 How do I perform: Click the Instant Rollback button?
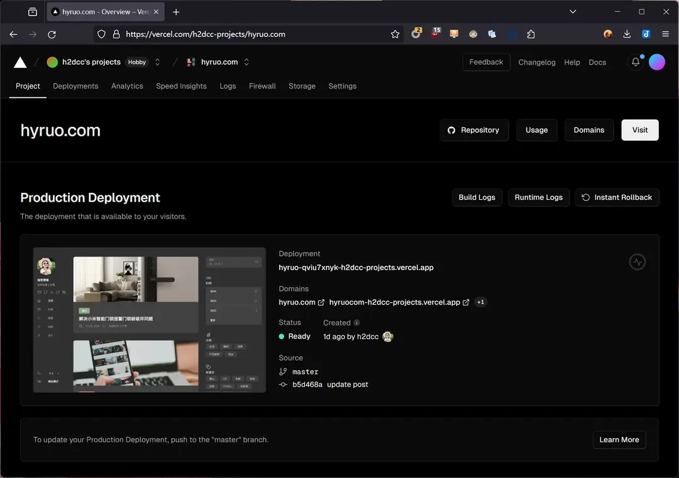pyautogui.click(x=617, y=197)
